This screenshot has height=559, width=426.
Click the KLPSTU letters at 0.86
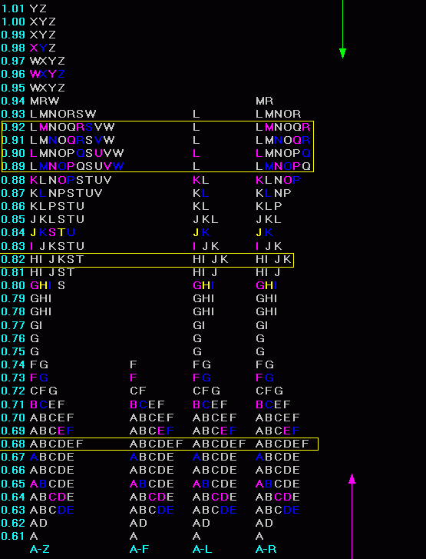(x=57, y=206)
